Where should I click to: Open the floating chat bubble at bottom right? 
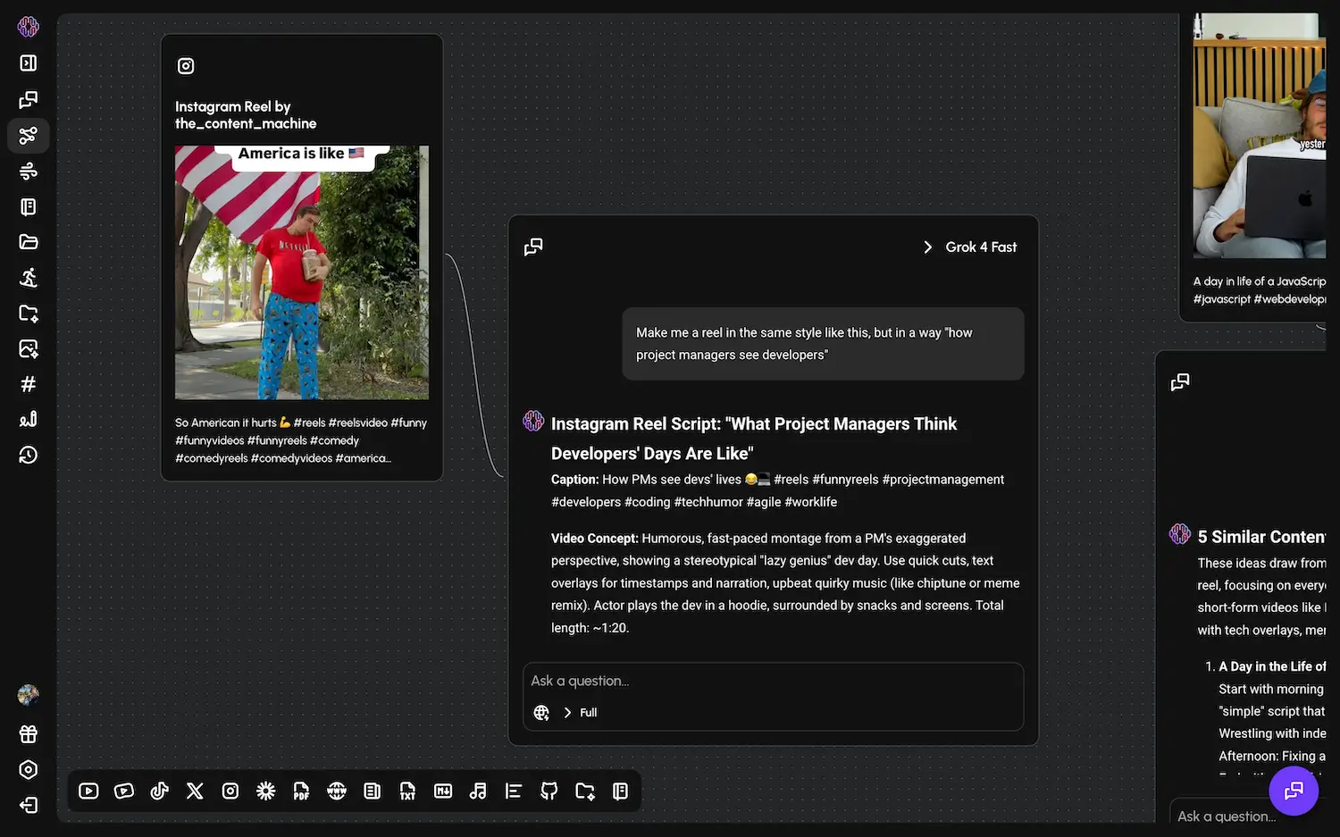click(x=1294, y=791)
